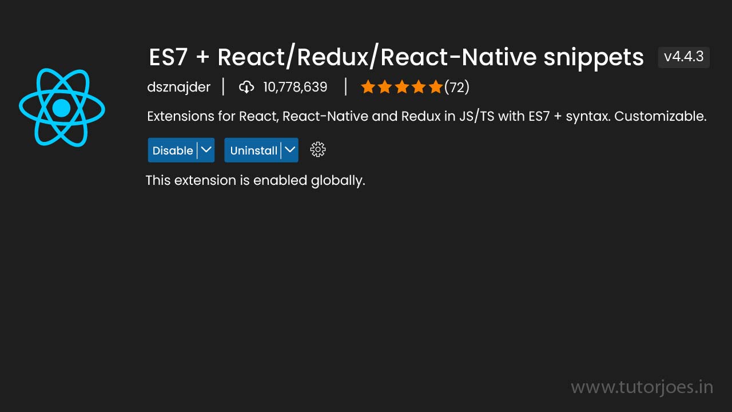Click 'This extension is enabled globally.' status text

click(x=255, y=180)
